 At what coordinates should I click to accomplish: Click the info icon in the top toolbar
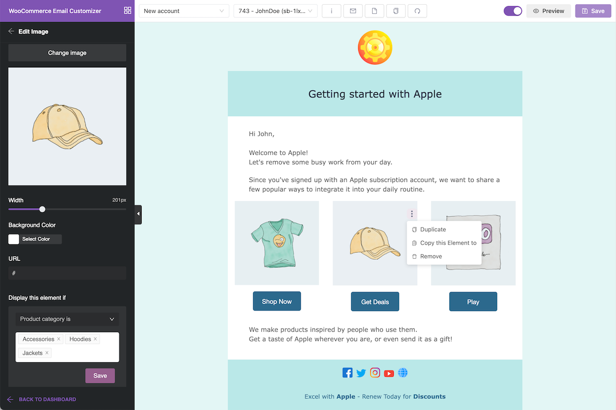[x=332, y=11]
